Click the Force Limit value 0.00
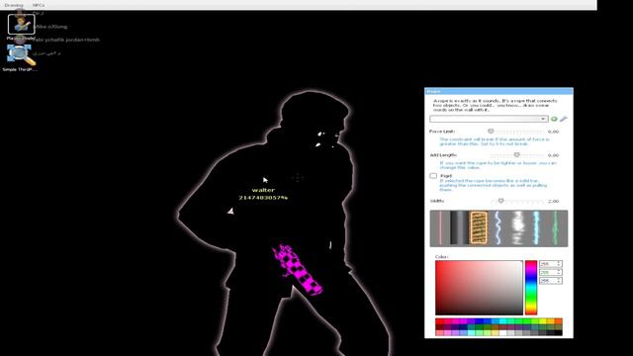 pos(554,132)
